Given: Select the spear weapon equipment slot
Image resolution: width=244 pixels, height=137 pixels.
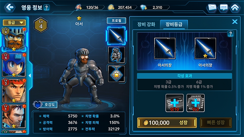Looking at the screenshot, I should coord(116,36).
